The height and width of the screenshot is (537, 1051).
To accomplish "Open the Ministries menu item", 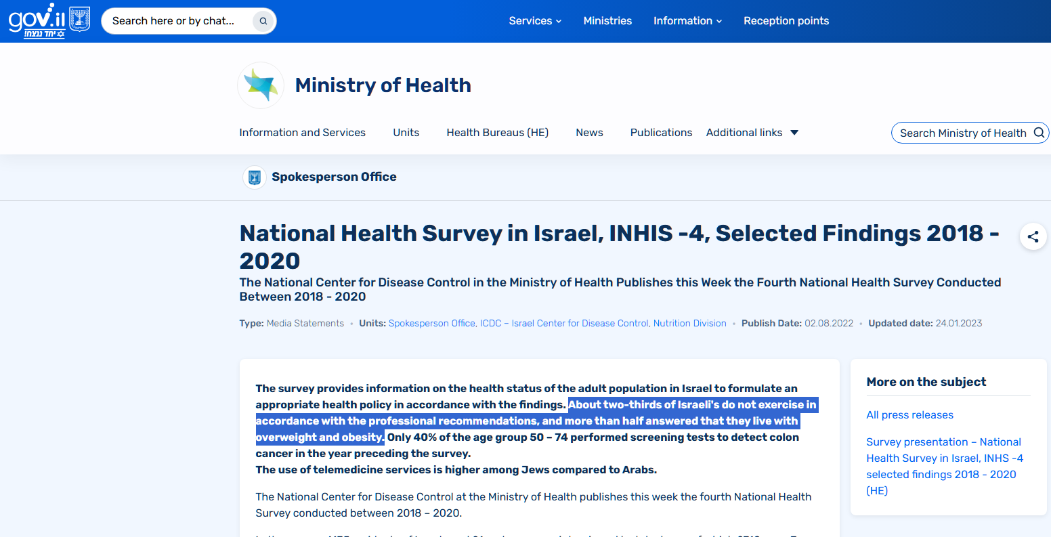I will click(607, 21).
